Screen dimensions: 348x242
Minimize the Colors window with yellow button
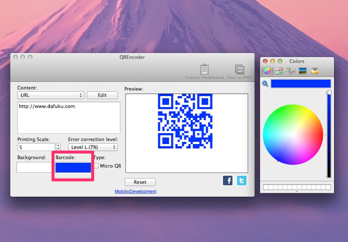(273, 61)
